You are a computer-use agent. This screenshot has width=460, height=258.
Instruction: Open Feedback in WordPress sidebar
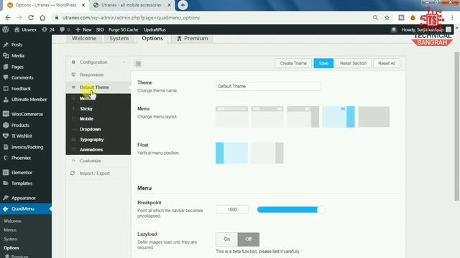pos(21,89)
